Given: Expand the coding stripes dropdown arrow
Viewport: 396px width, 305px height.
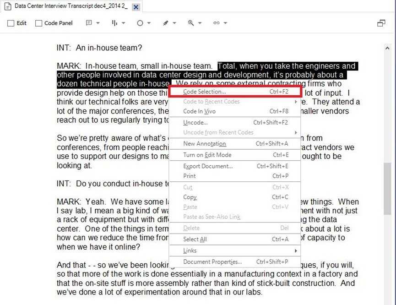Looking at the screenshot, I should tap(124, 23).
